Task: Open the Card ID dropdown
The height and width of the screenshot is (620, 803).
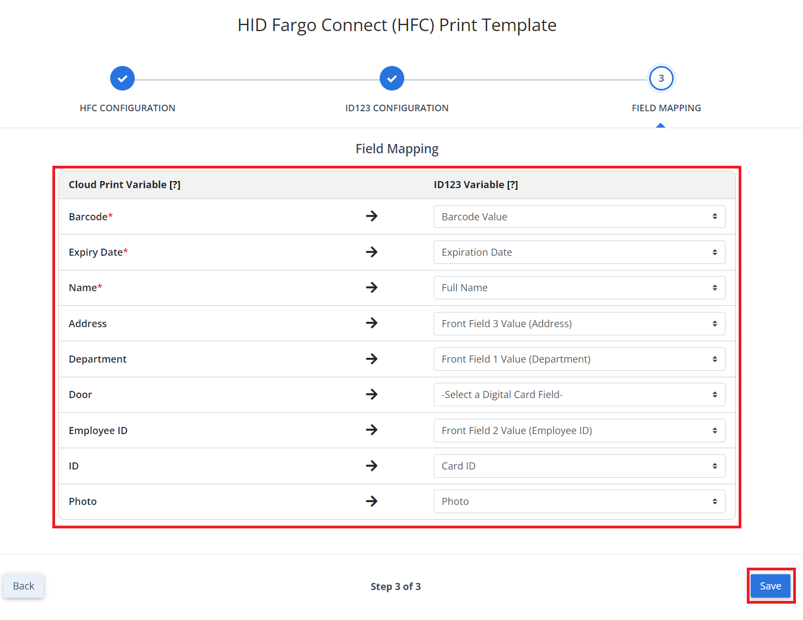Action: point(579,466)
